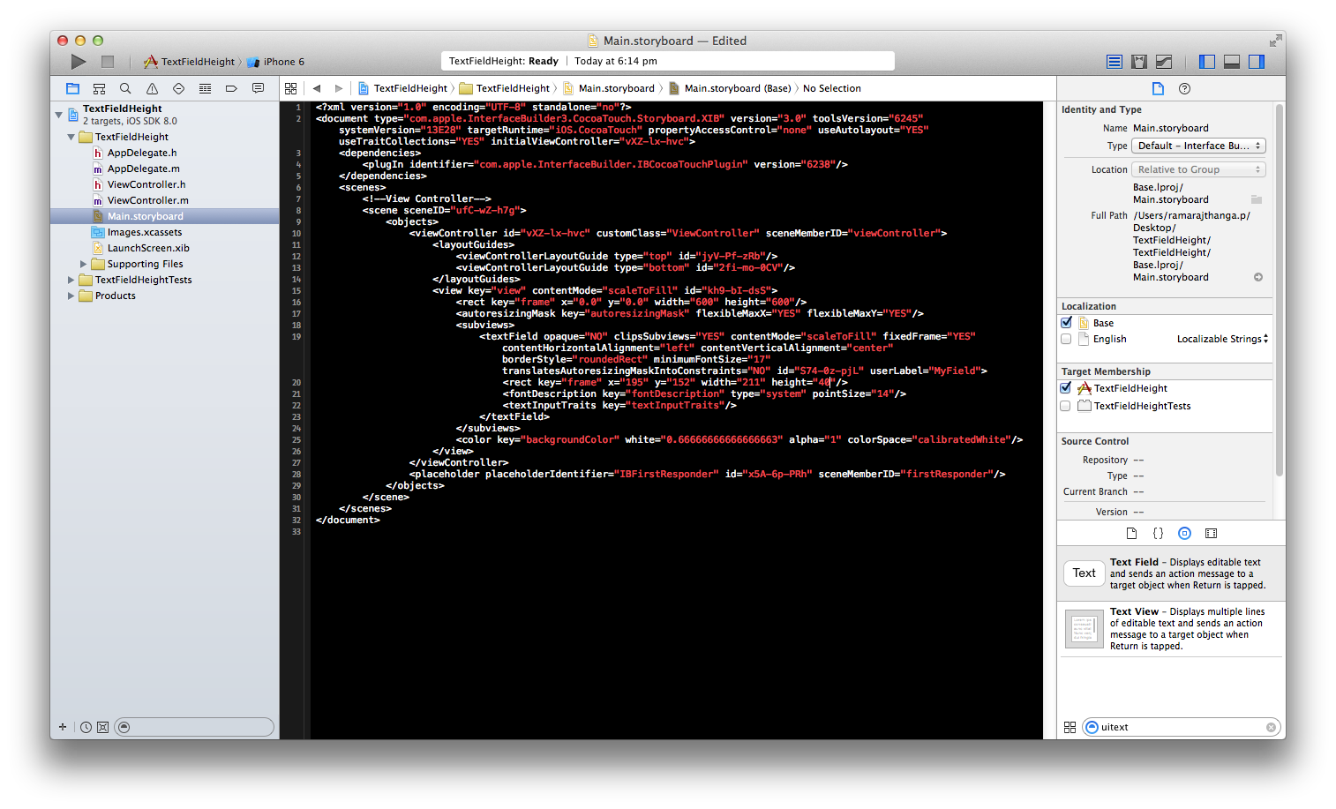The image size is (1336, 809).
Task: Select the TextFieldHeight scheme
Action: (190, 62)
